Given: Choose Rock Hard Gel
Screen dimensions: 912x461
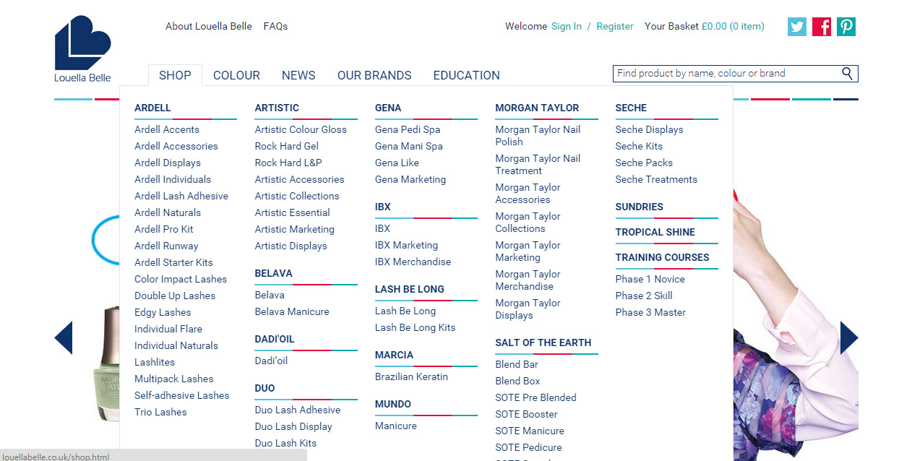Looking at the screenshot, I should 287,146.
